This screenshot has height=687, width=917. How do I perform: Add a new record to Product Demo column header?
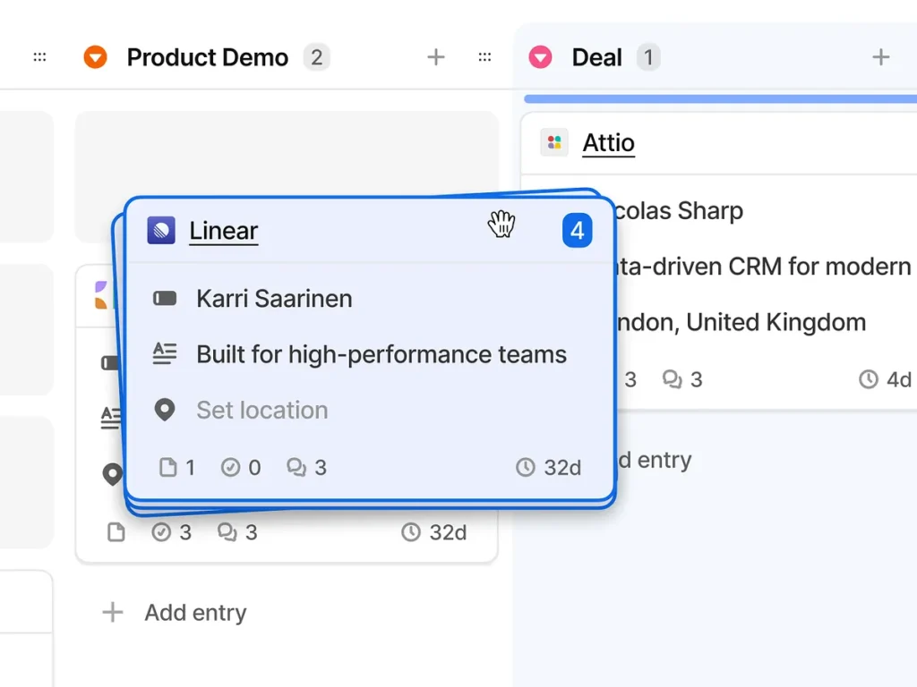(436, 57)
